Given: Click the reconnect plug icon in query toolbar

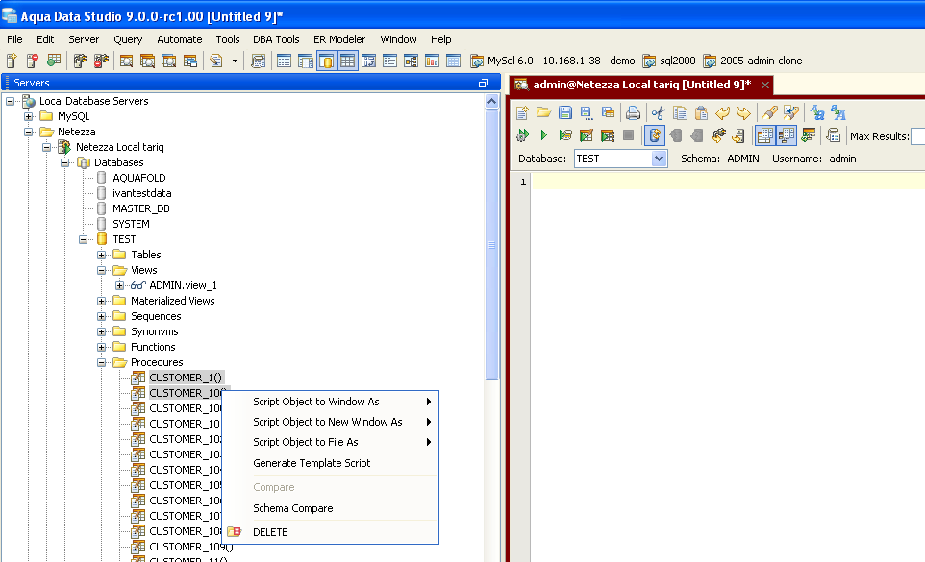Looking at the screenshot, I should coord(718,135).
